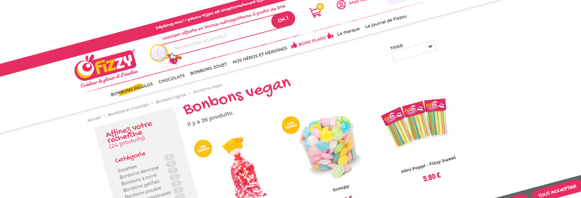The width and height of the screenshot is (581, 198).
Task: Open Bonbons Rigolos menu
Action: [132, 90]
